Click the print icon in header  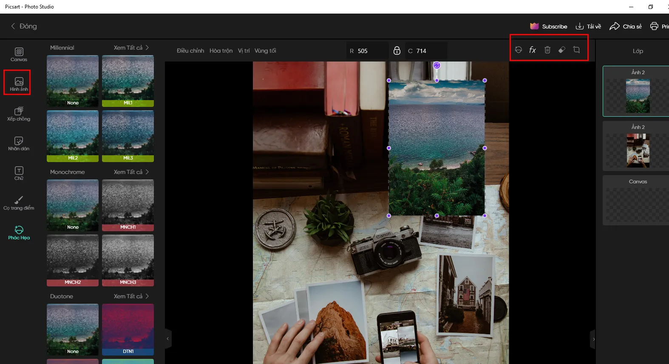(x=654, y=26)
